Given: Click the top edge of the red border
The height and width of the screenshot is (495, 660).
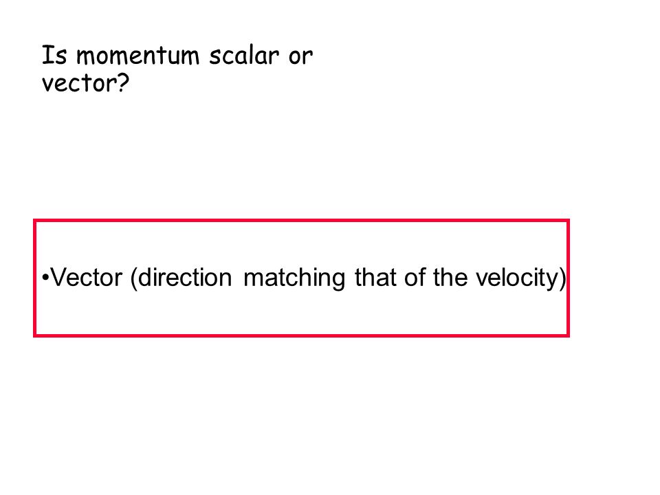Looking at the screenshot, I should 301,221.
